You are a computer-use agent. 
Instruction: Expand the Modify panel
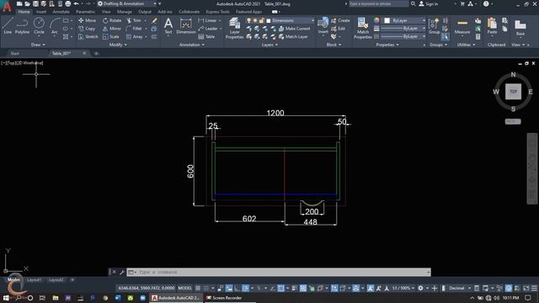(x=118, y=45)
